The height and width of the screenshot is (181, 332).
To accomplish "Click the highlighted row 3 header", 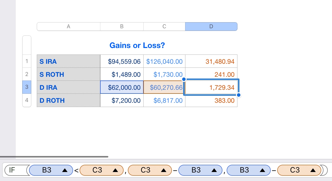I will point(27,87).
